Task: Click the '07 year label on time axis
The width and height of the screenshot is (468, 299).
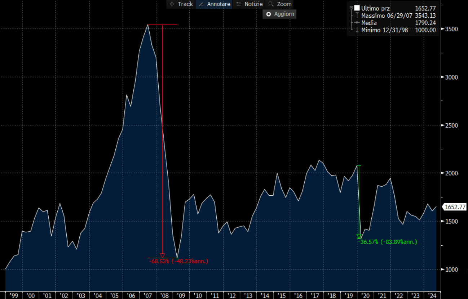Action: [x=148, y=296]
